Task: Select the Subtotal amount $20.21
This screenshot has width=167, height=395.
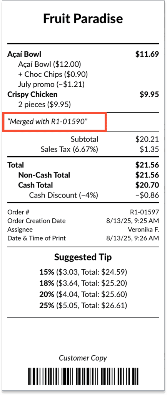Action: [147, 139]
